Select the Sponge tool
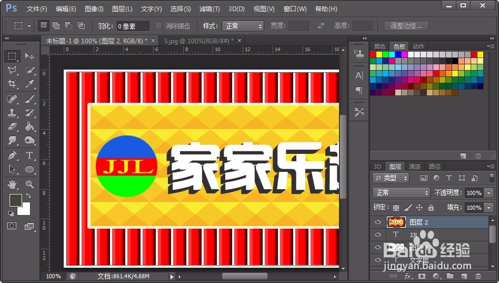 [x=29, y=140]
